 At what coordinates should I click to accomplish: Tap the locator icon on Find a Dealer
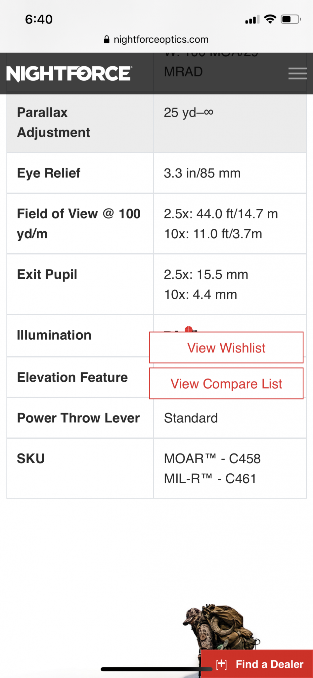tap(221, 664)
